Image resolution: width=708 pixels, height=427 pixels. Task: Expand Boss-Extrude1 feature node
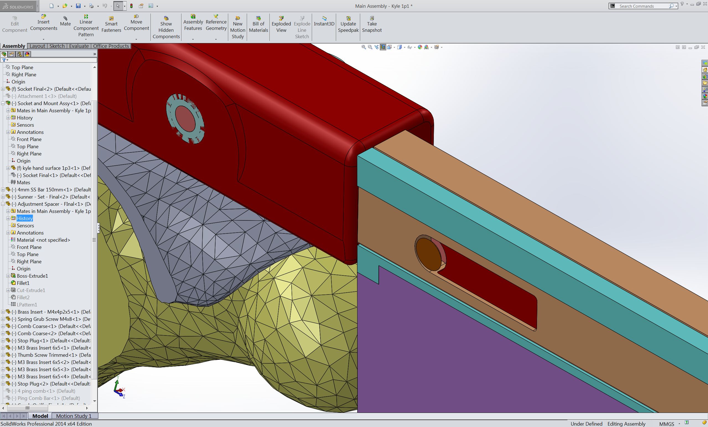(8, 276)
